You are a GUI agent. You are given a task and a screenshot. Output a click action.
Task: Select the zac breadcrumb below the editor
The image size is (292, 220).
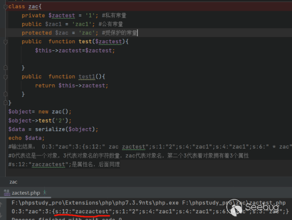(x=13, y=182)
